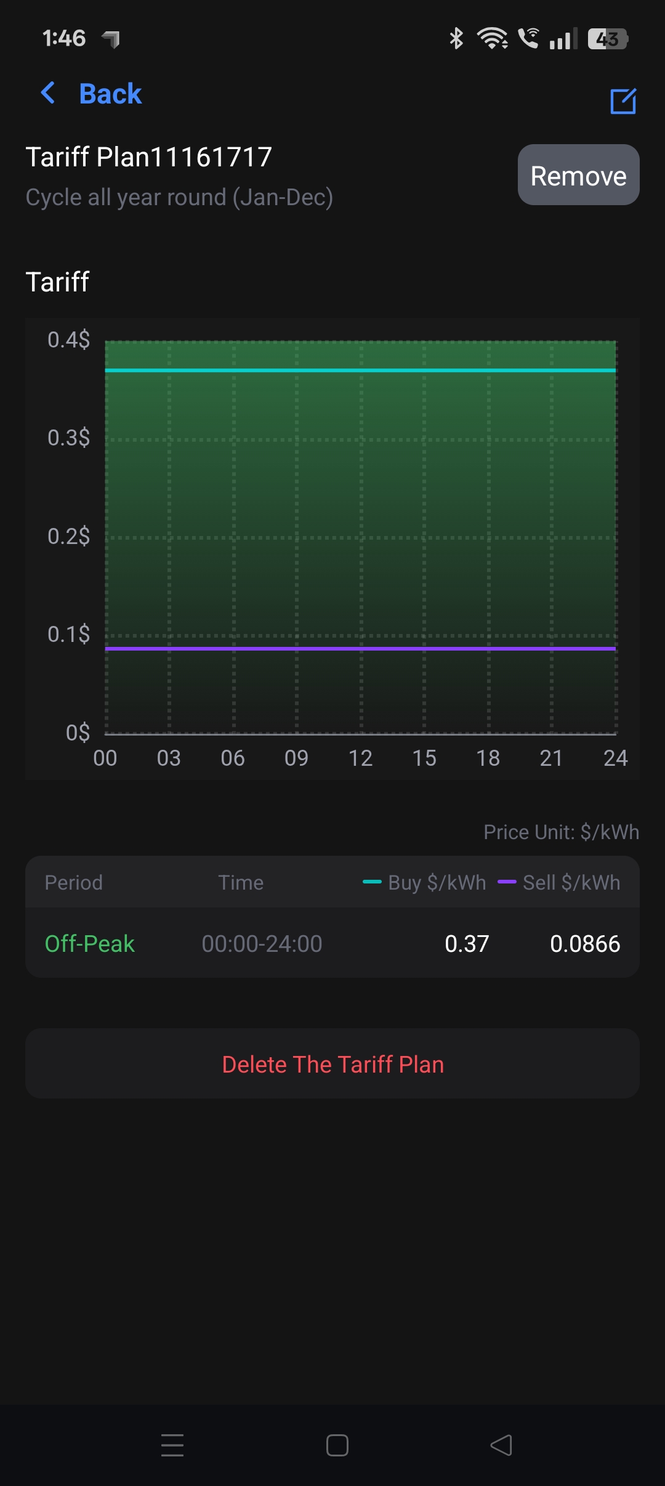The height and width of the screenshot is (1486, 665).
Task: Select the Off-Peak period label
Action: pos(89,943)
